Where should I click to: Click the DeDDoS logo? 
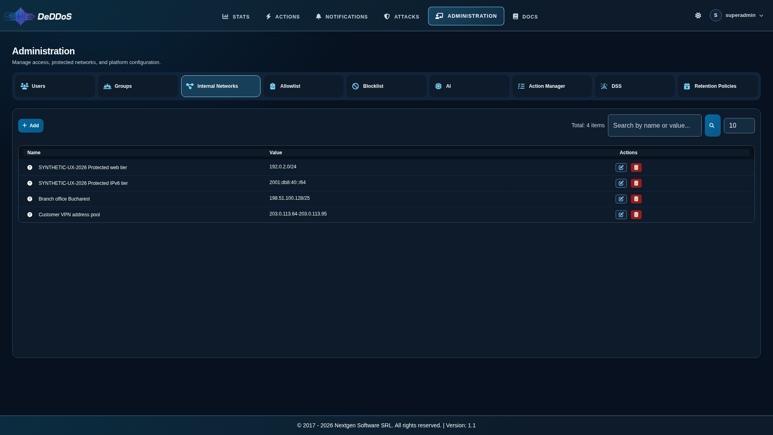coord(38,16)
